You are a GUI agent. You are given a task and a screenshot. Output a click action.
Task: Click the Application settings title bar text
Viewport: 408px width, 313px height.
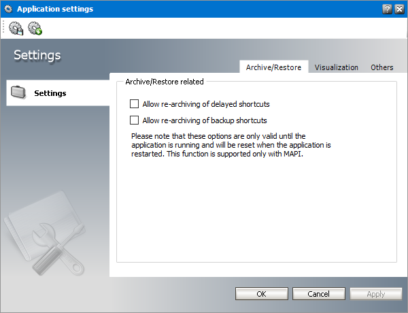55,9
